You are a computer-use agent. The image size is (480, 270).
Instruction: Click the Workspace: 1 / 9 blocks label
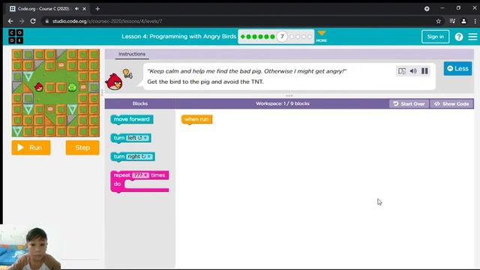pos(283,103)
